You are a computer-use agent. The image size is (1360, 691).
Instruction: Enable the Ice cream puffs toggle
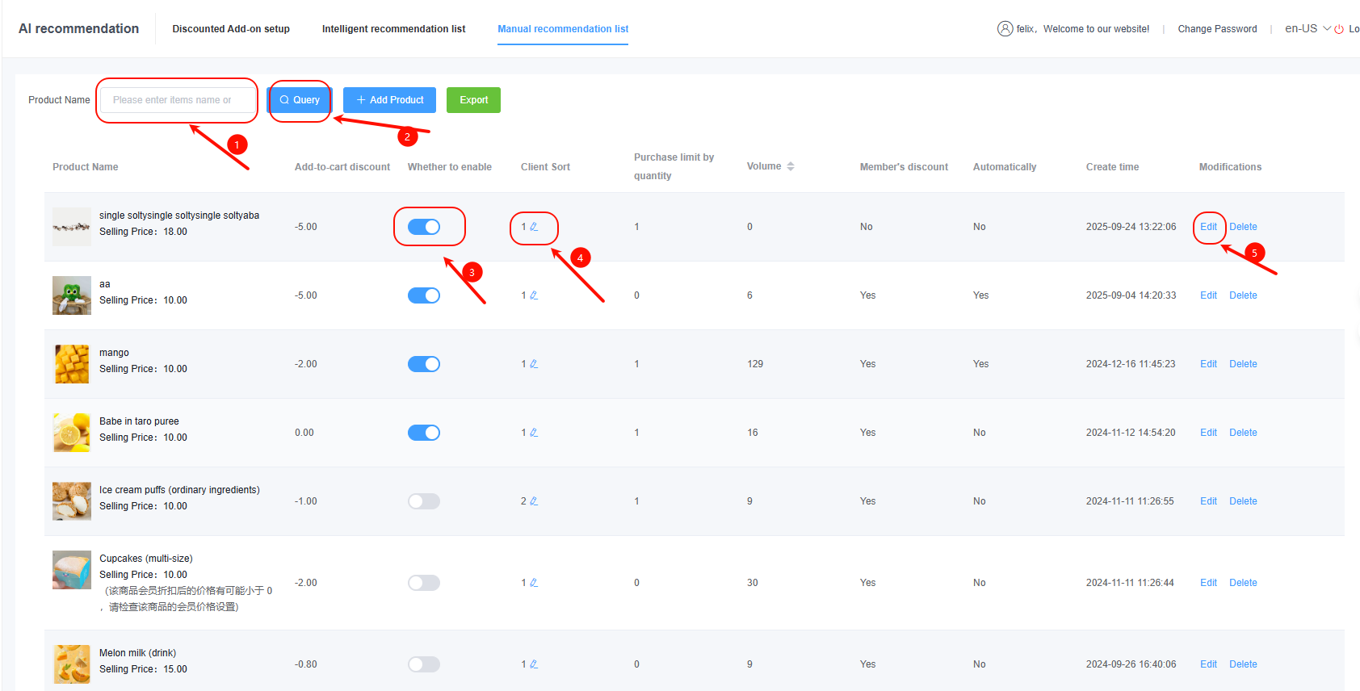click(424, 501)
